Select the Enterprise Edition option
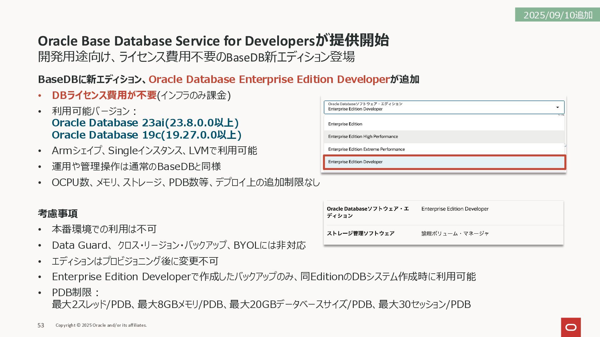The height and width of the screenshot is (337, 600). pyautogui.click(x=345, y=124)
